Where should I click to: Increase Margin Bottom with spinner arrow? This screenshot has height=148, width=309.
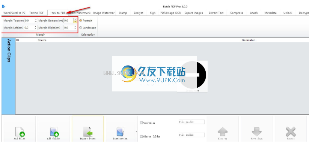(x=75, y=19)
